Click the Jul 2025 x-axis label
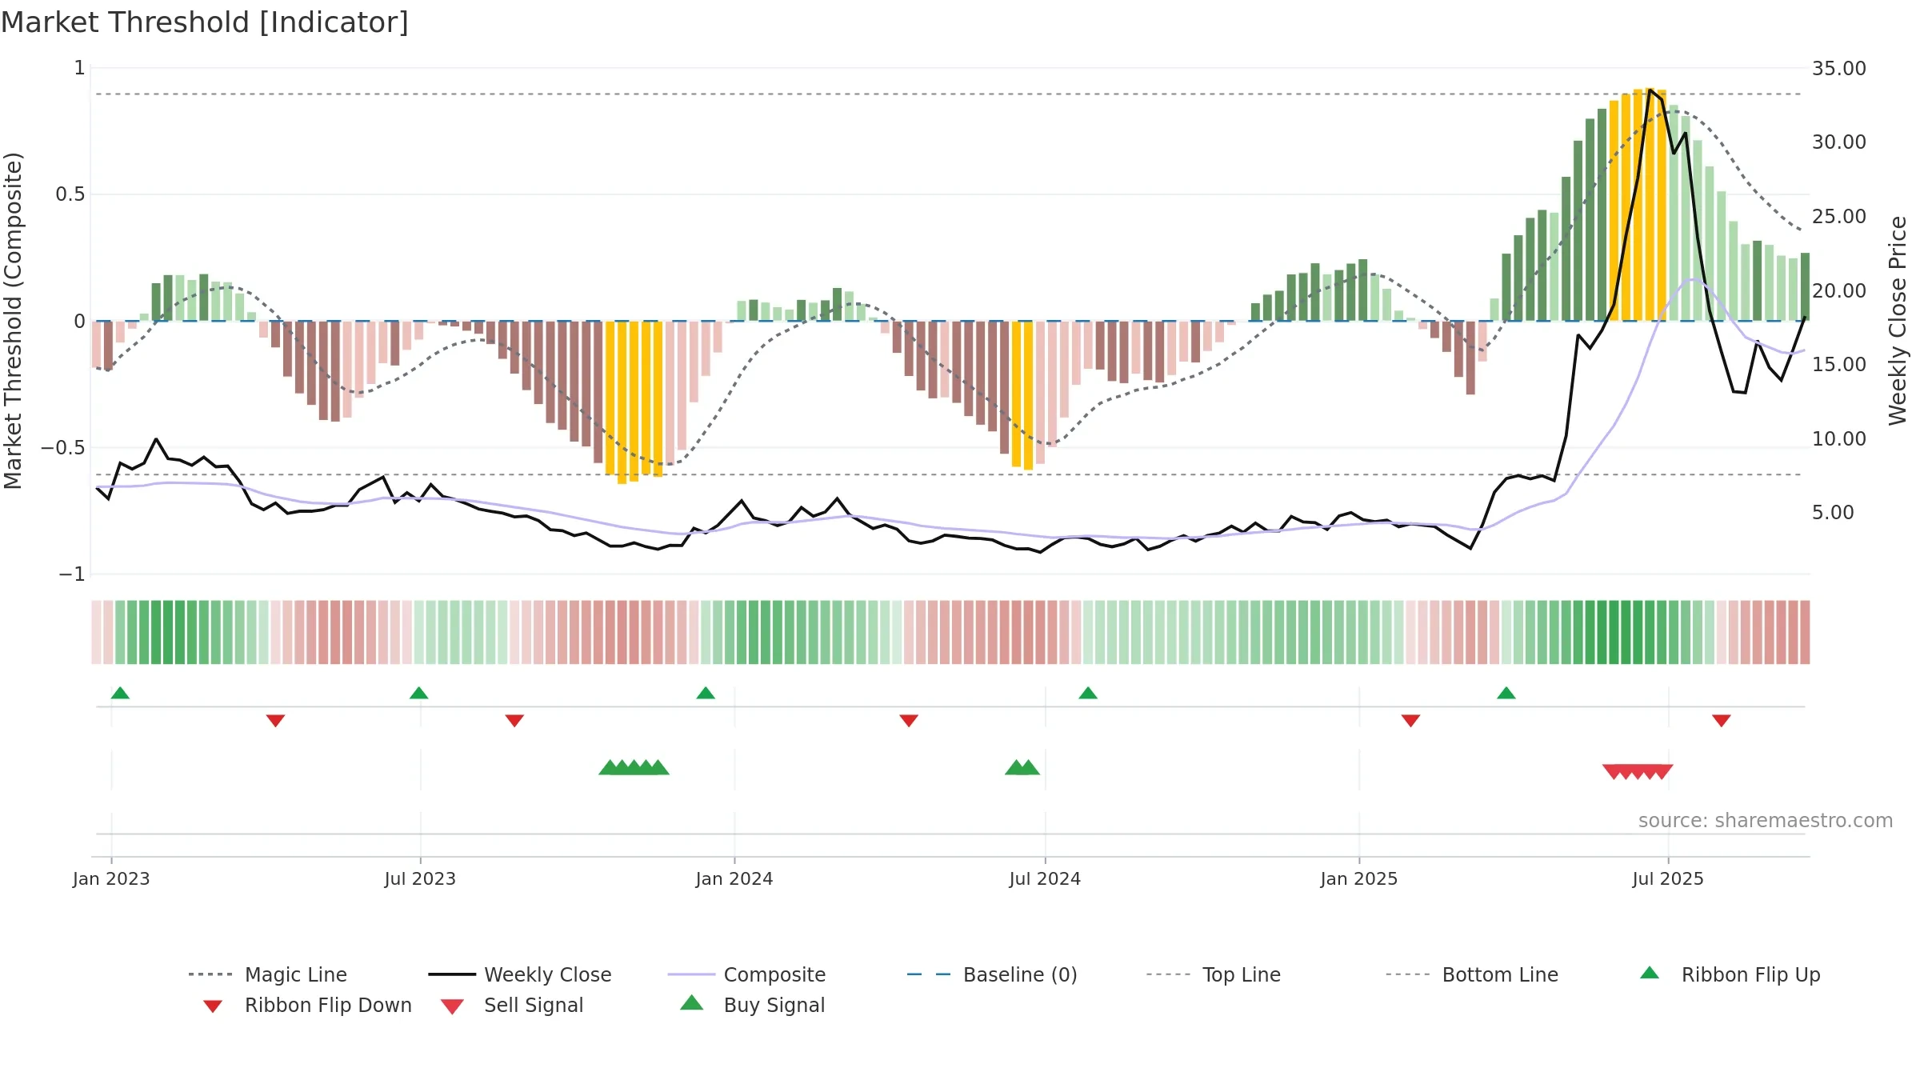The height and width of the screenshot is (1080, 1920). click(x=1668, y=879)
